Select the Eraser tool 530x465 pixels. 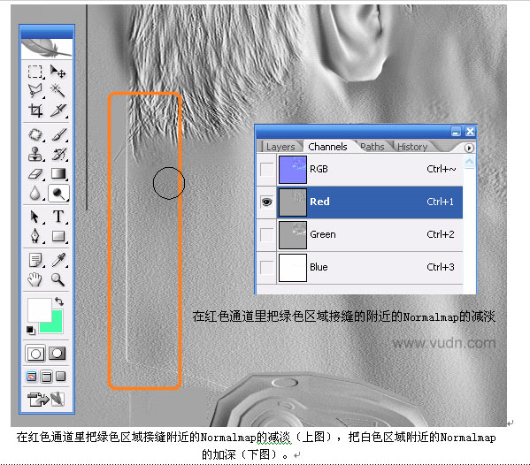[35, 174]
